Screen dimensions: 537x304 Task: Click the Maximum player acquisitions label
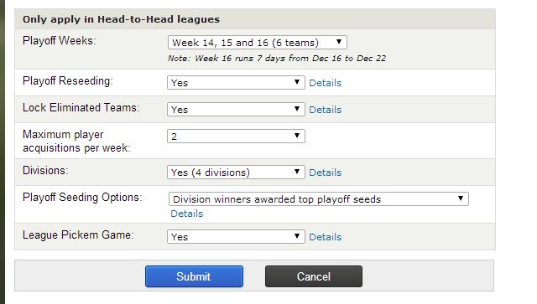click(76, 142)
